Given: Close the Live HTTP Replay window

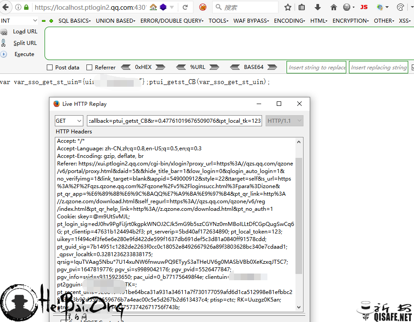Looking at the screenshot, I should [299, 104].
